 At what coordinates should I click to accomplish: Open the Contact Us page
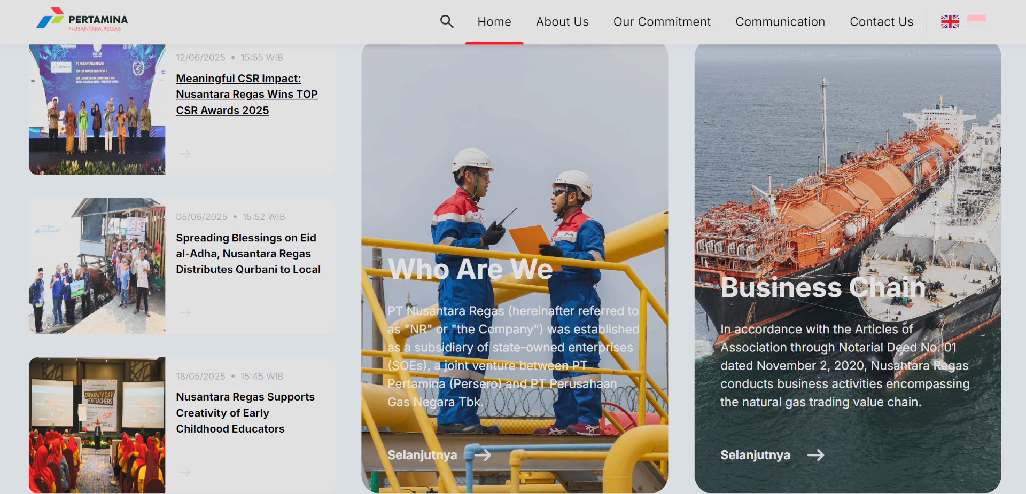tap(882, 22)
